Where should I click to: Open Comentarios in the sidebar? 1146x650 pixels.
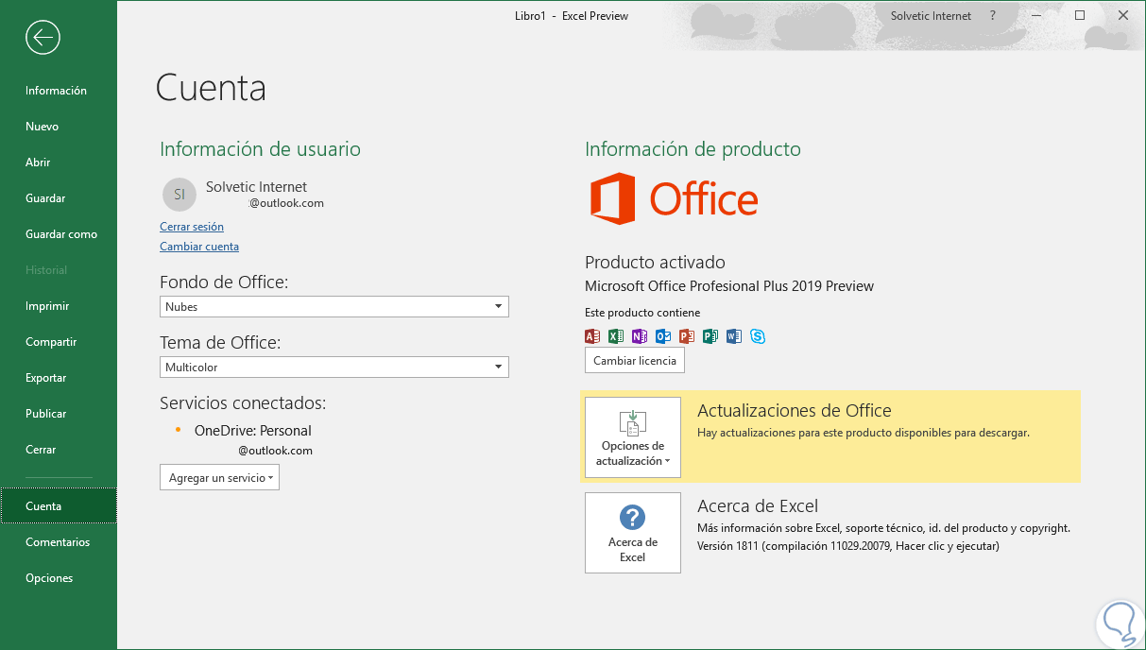tap(59, 542)
